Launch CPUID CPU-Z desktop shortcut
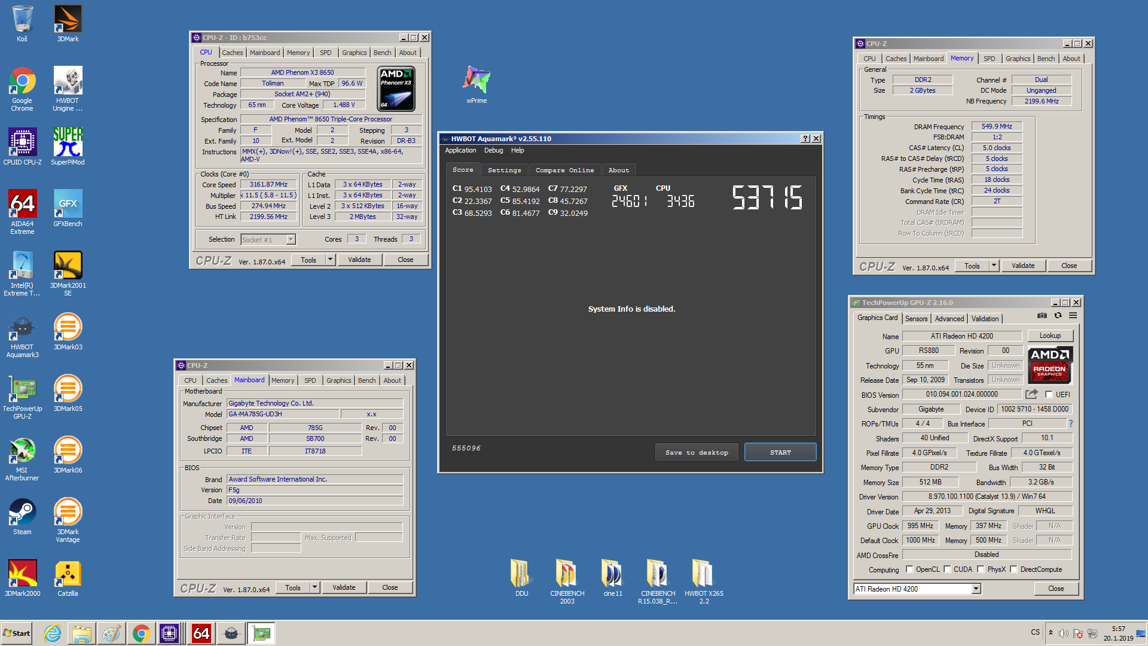The height and width of the screenshot is (646, 1148). tap(22, 147)
